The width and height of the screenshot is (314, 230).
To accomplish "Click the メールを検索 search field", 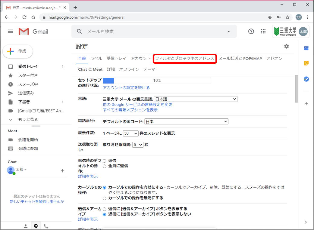I will 154,31.
